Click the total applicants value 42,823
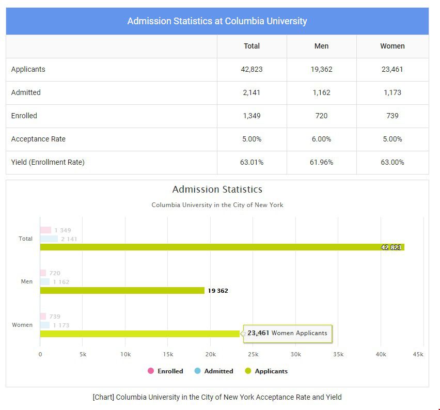The width and height of the screenshot is (440, 410). click(252, 69)
